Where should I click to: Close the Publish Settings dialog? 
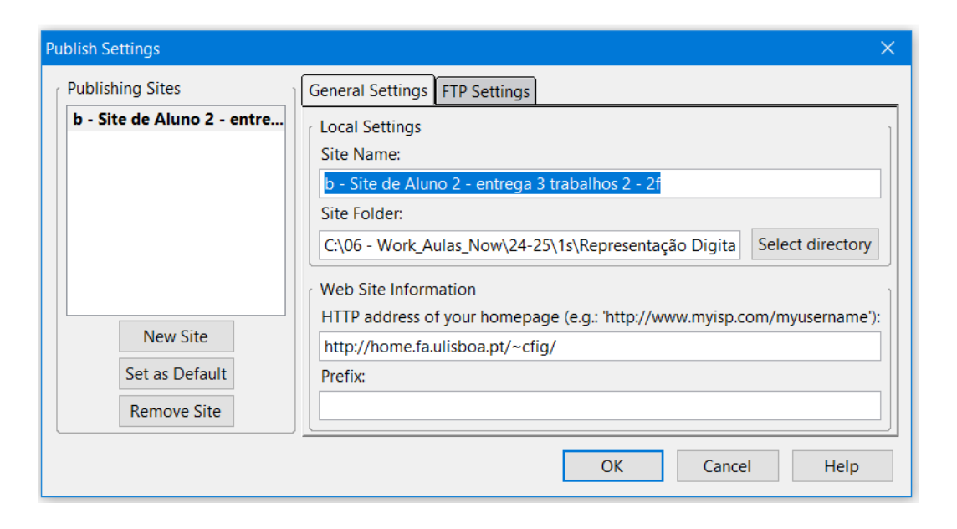[x=888, y=49]
